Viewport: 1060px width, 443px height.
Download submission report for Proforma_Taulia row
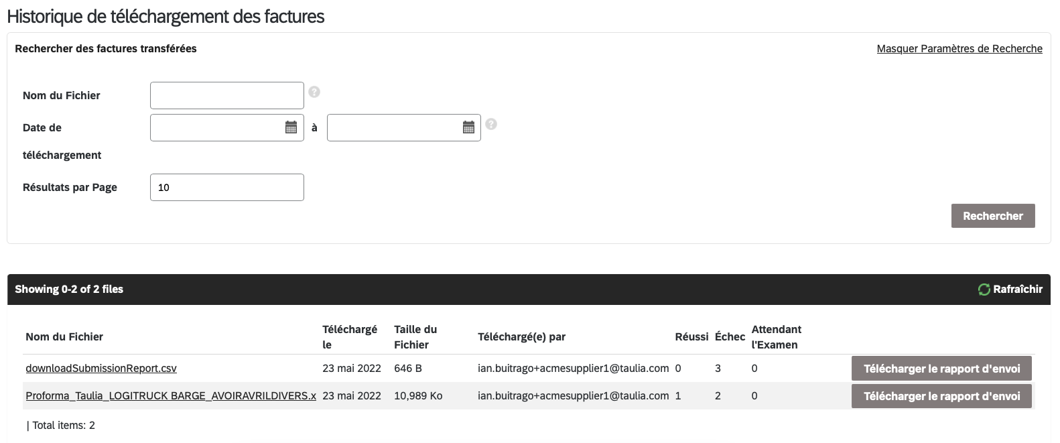point(941,396)
